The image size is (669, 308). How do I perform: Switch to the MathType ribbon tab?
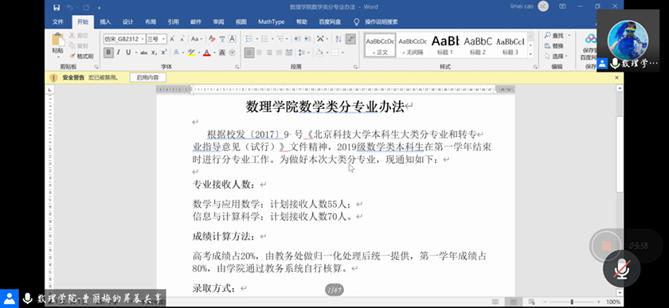coord(272,21)
